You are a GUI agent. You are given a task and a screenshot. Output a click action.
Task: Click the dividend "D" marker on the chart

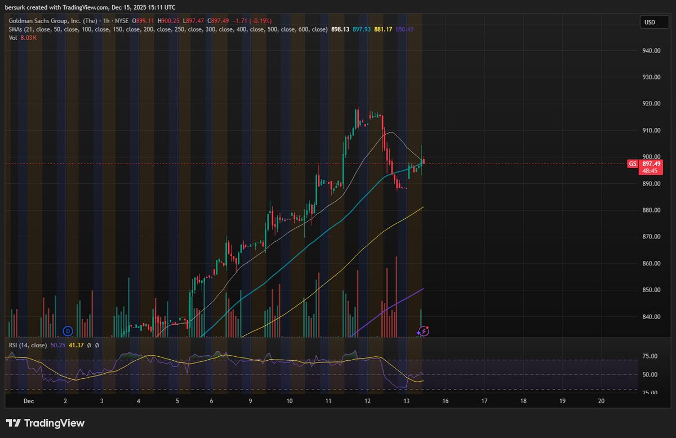(68, 330)
